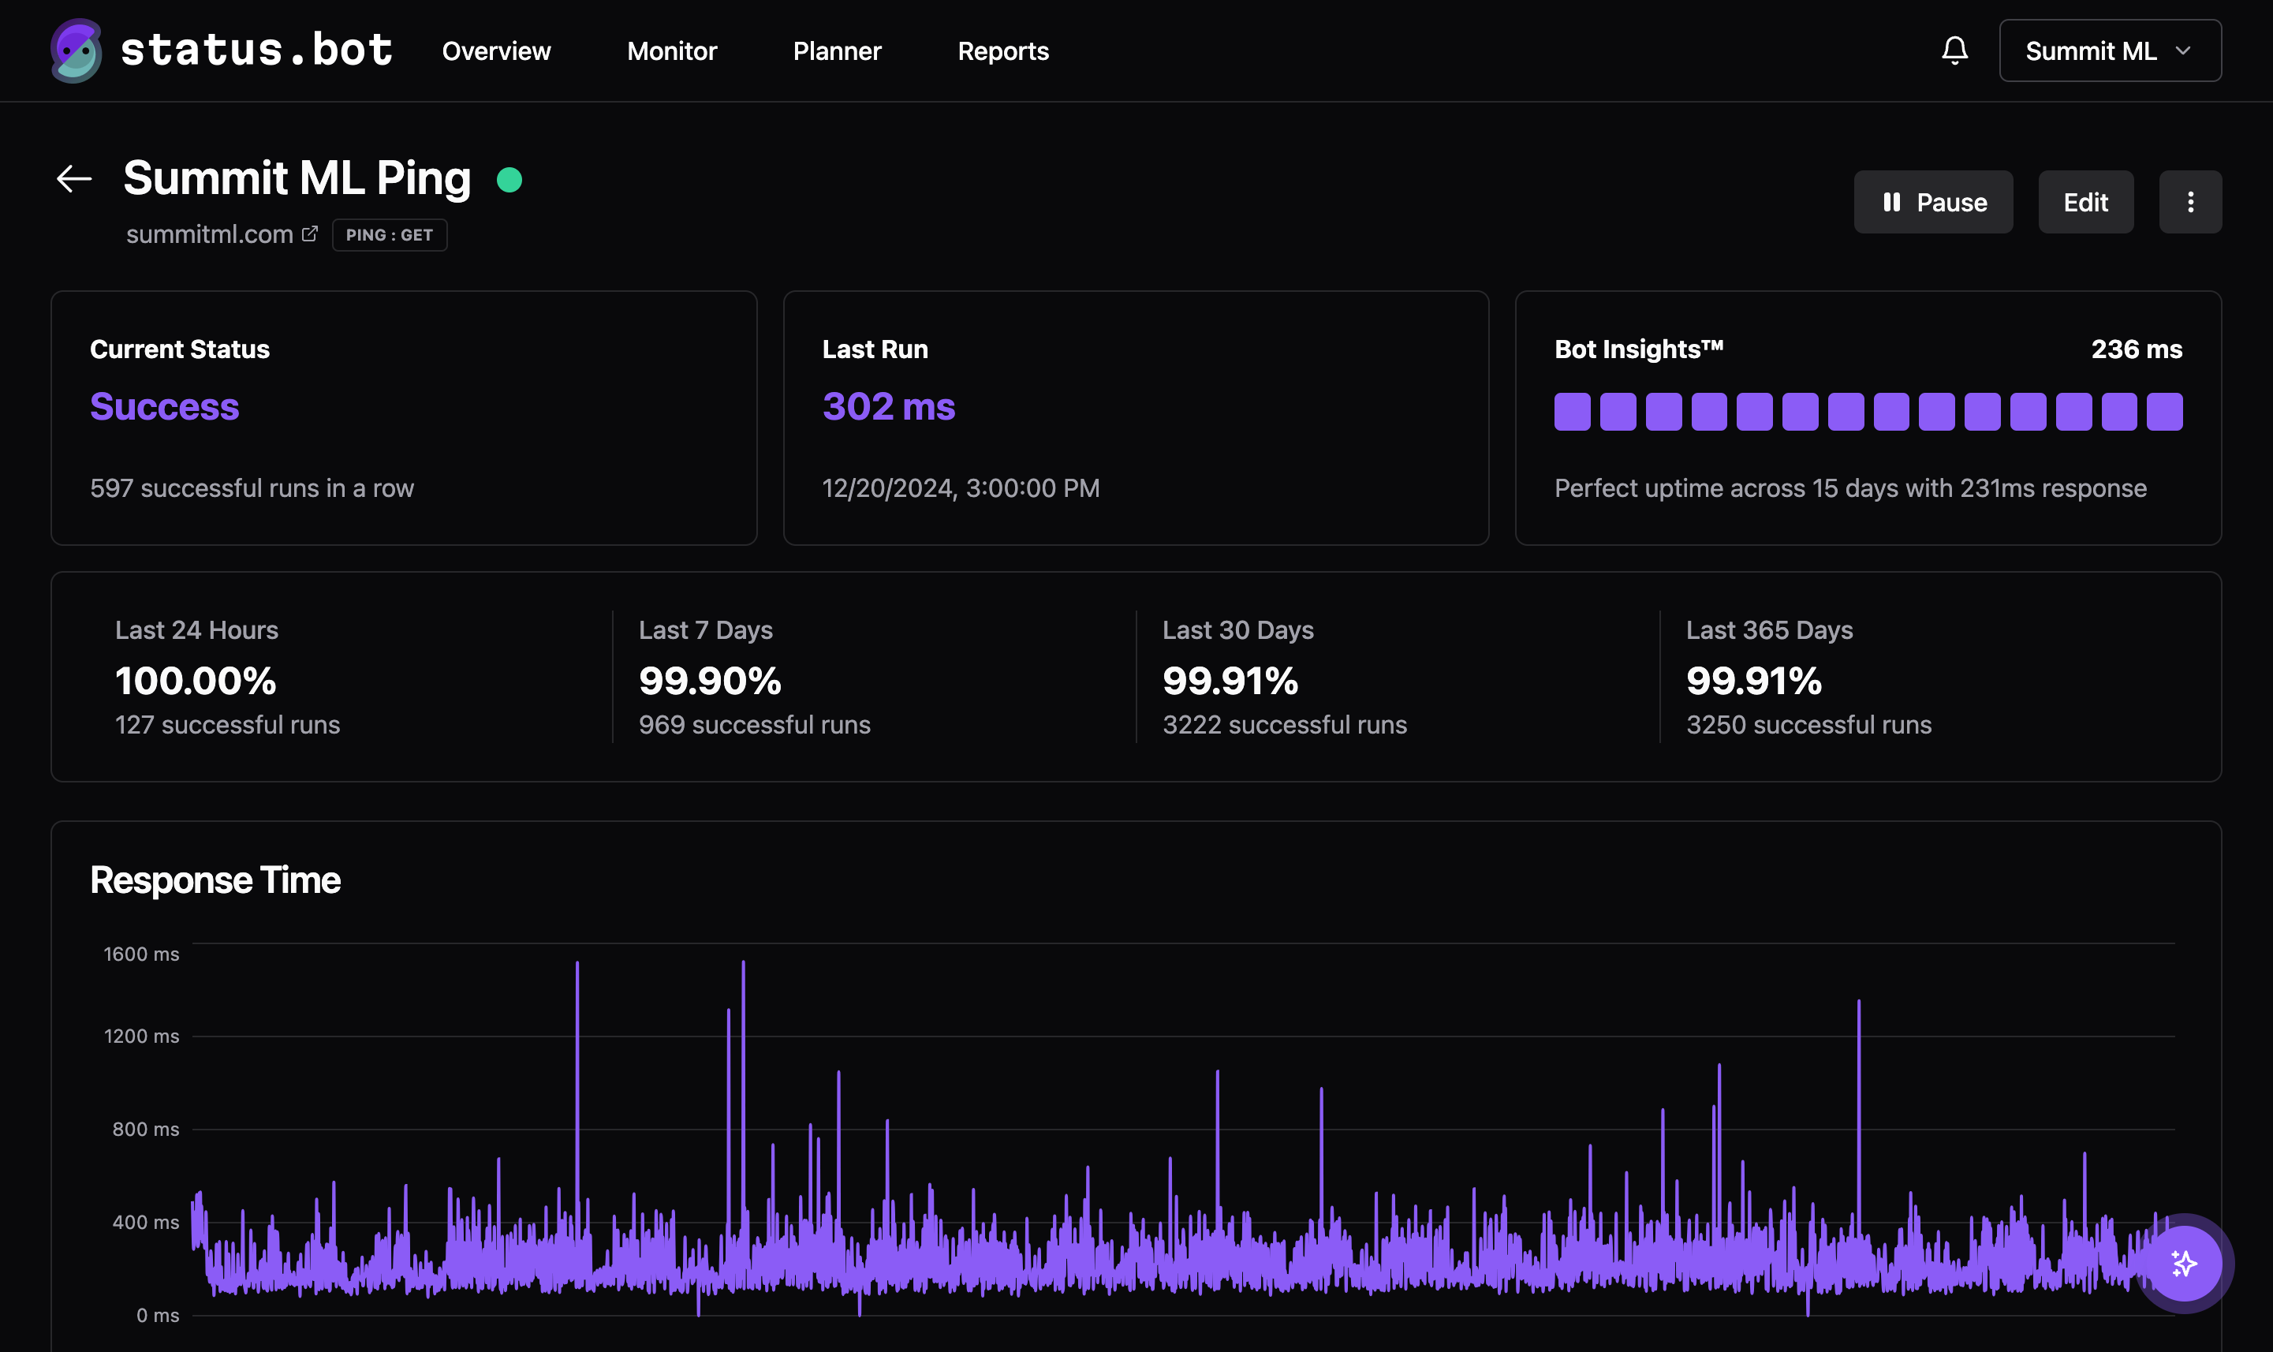Click the Response Time chart heading
Screen dimensions: 2273x1352
215,880
